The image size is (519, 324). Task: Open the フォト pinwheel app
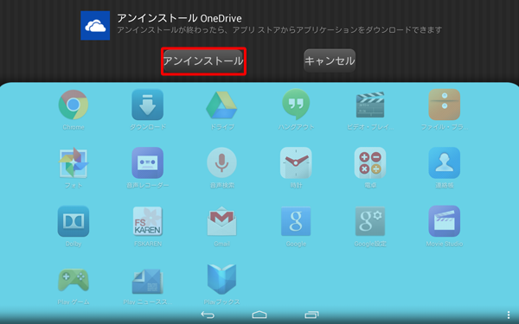[74, 162]
